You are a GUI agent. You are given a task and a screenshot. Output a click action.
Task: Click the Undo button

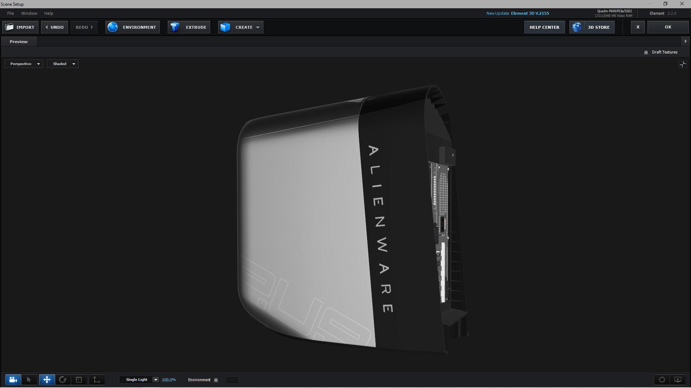coord(54,27)
